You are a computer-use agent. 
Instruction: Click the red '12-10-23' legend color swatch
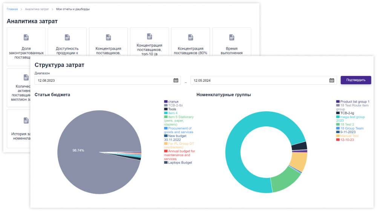338,140
